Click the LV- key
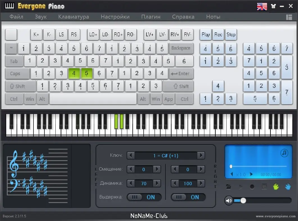 (x=162, y=35)
